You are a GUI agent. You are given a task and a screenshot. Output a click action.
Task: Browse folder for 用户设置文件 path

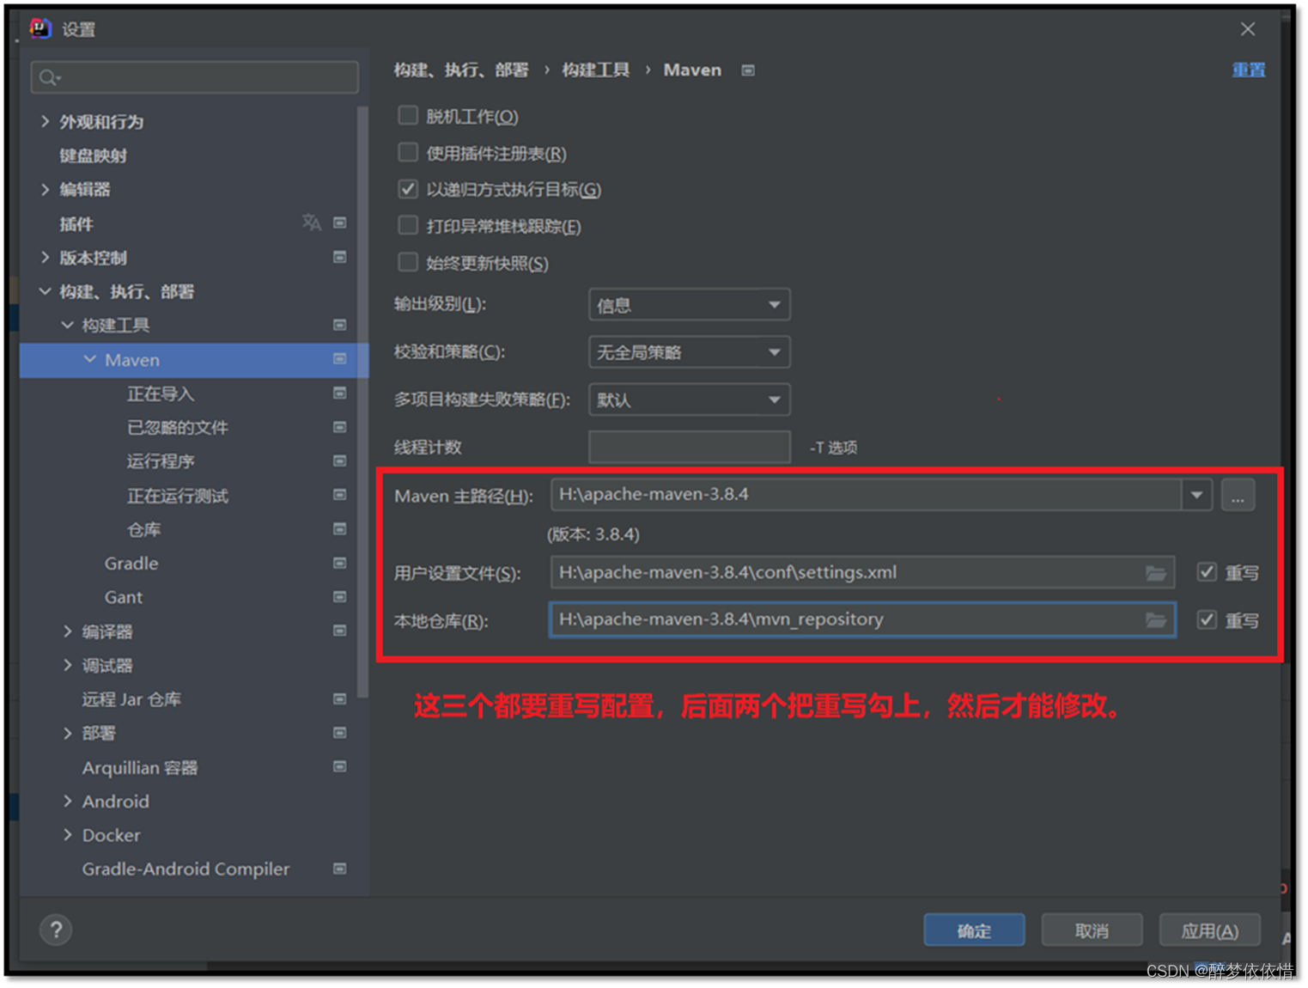[1156, 573]
